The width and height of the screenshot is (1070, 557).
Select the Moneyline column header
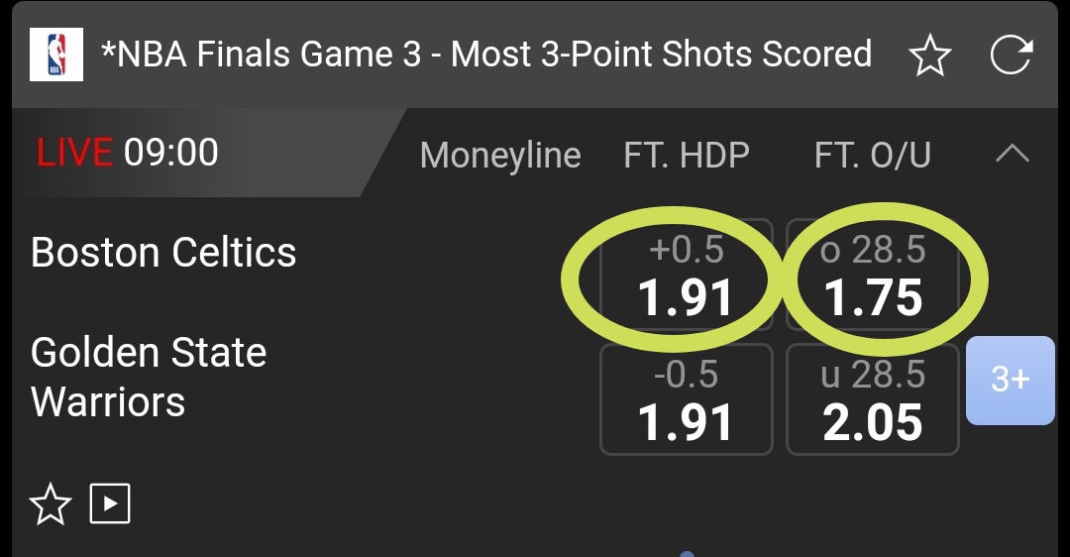500,155
